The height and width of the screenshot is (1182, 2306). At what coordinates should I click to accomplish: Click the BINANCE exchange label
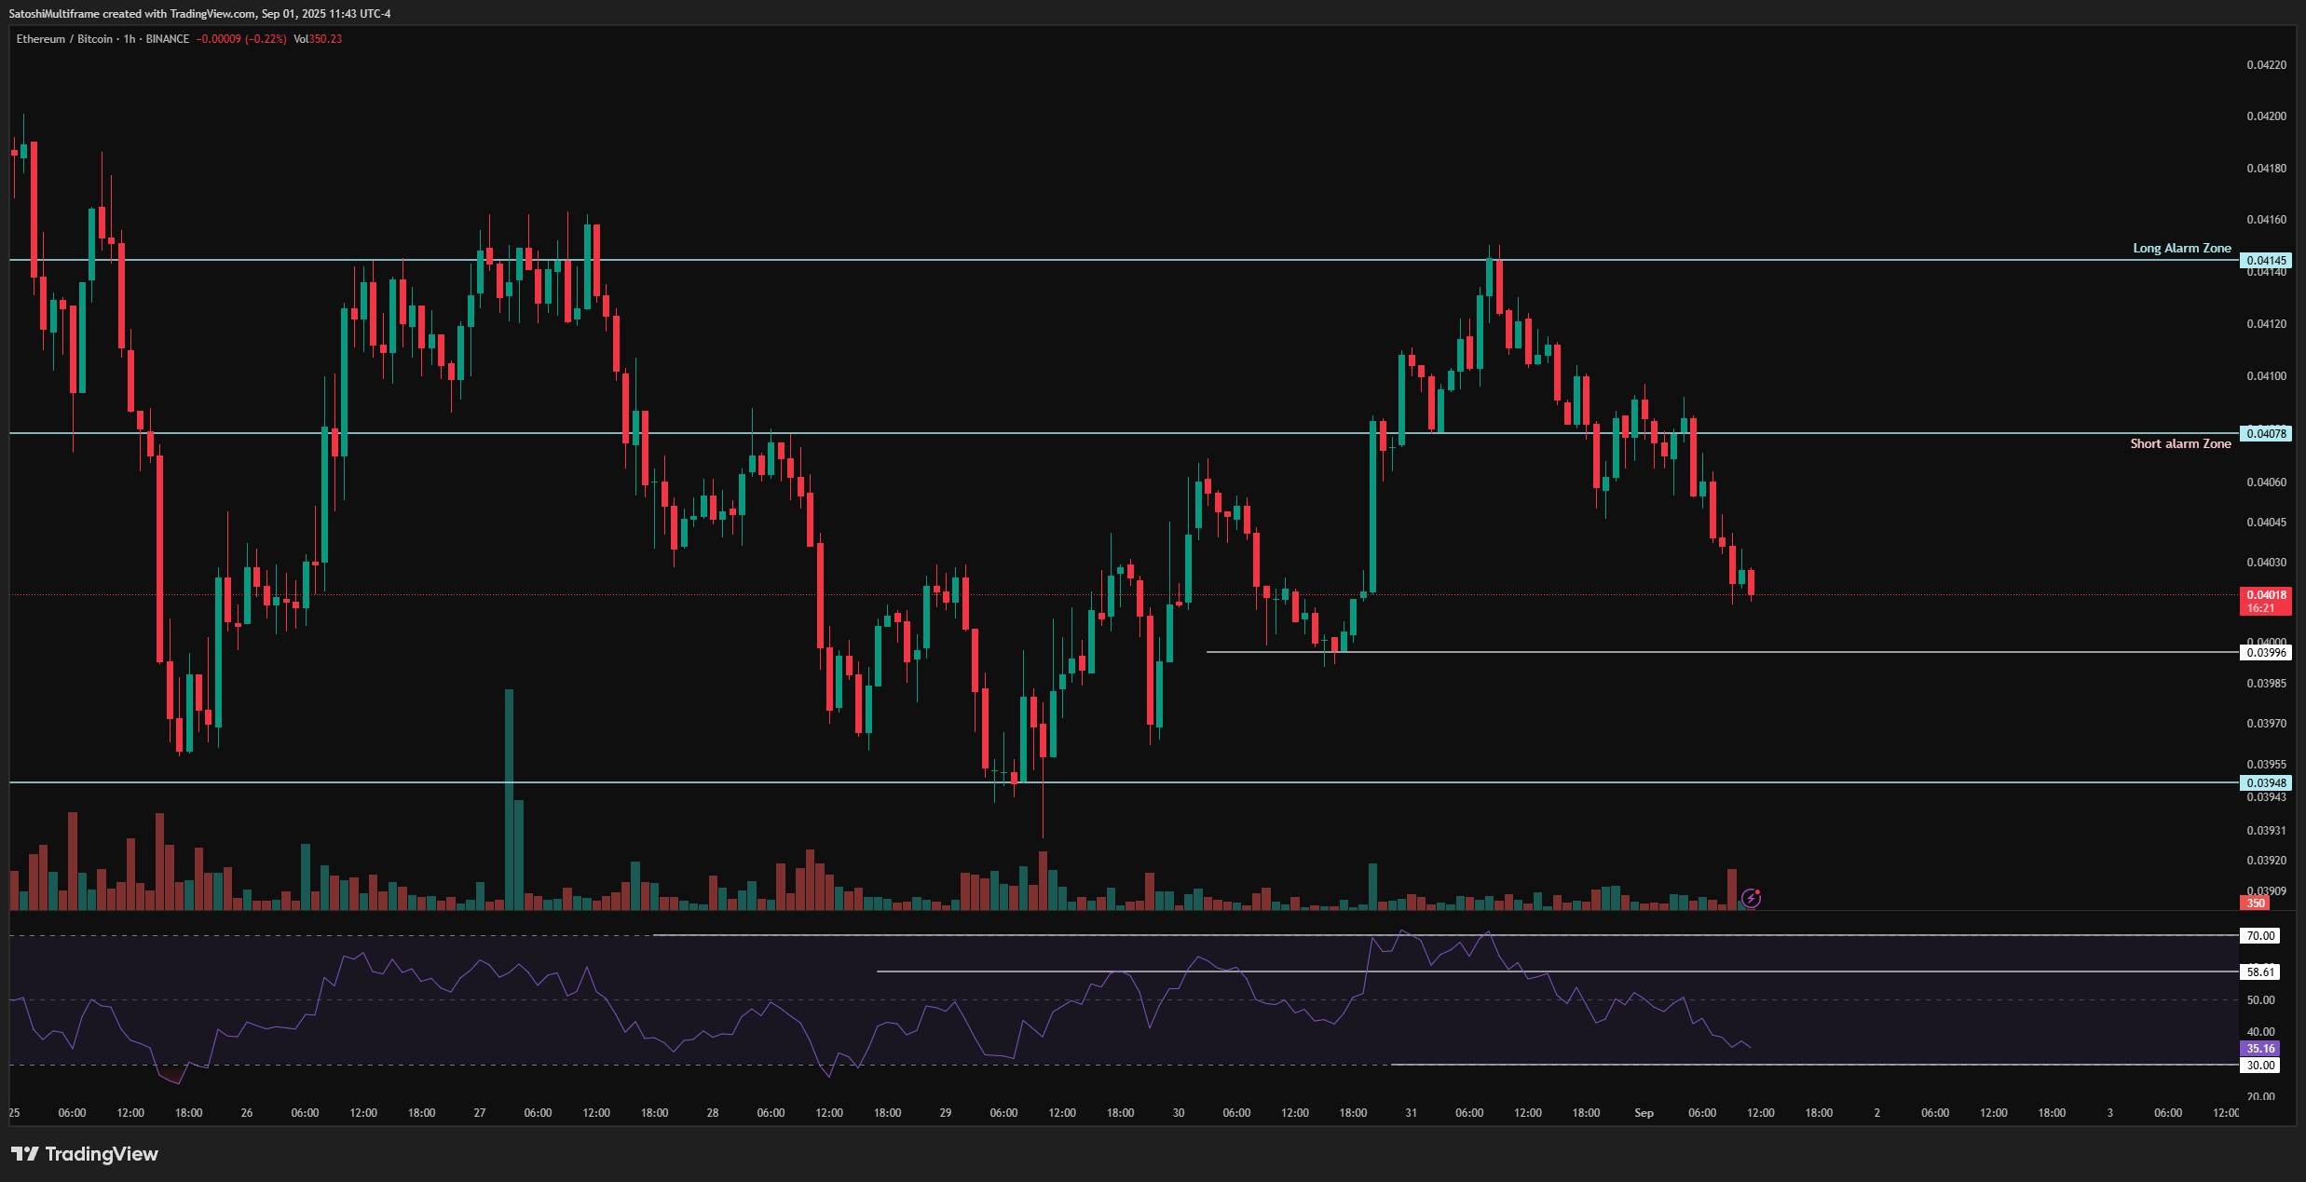[x=168, y=39]
